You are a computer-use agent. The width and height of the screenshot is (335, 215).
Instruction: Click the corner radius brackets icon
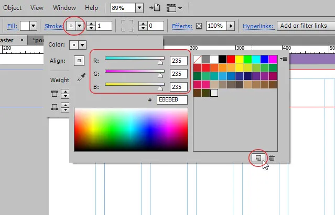click(127, 26)
